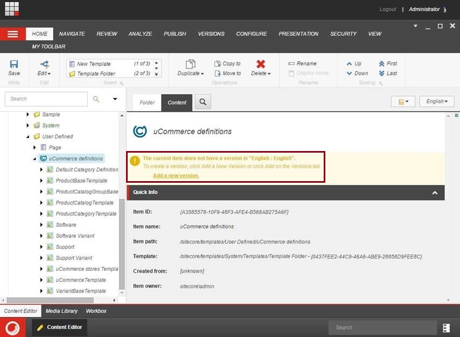Click the yellow warning exclamation icon
Screen dimensions: 460x337
(135, 161)
